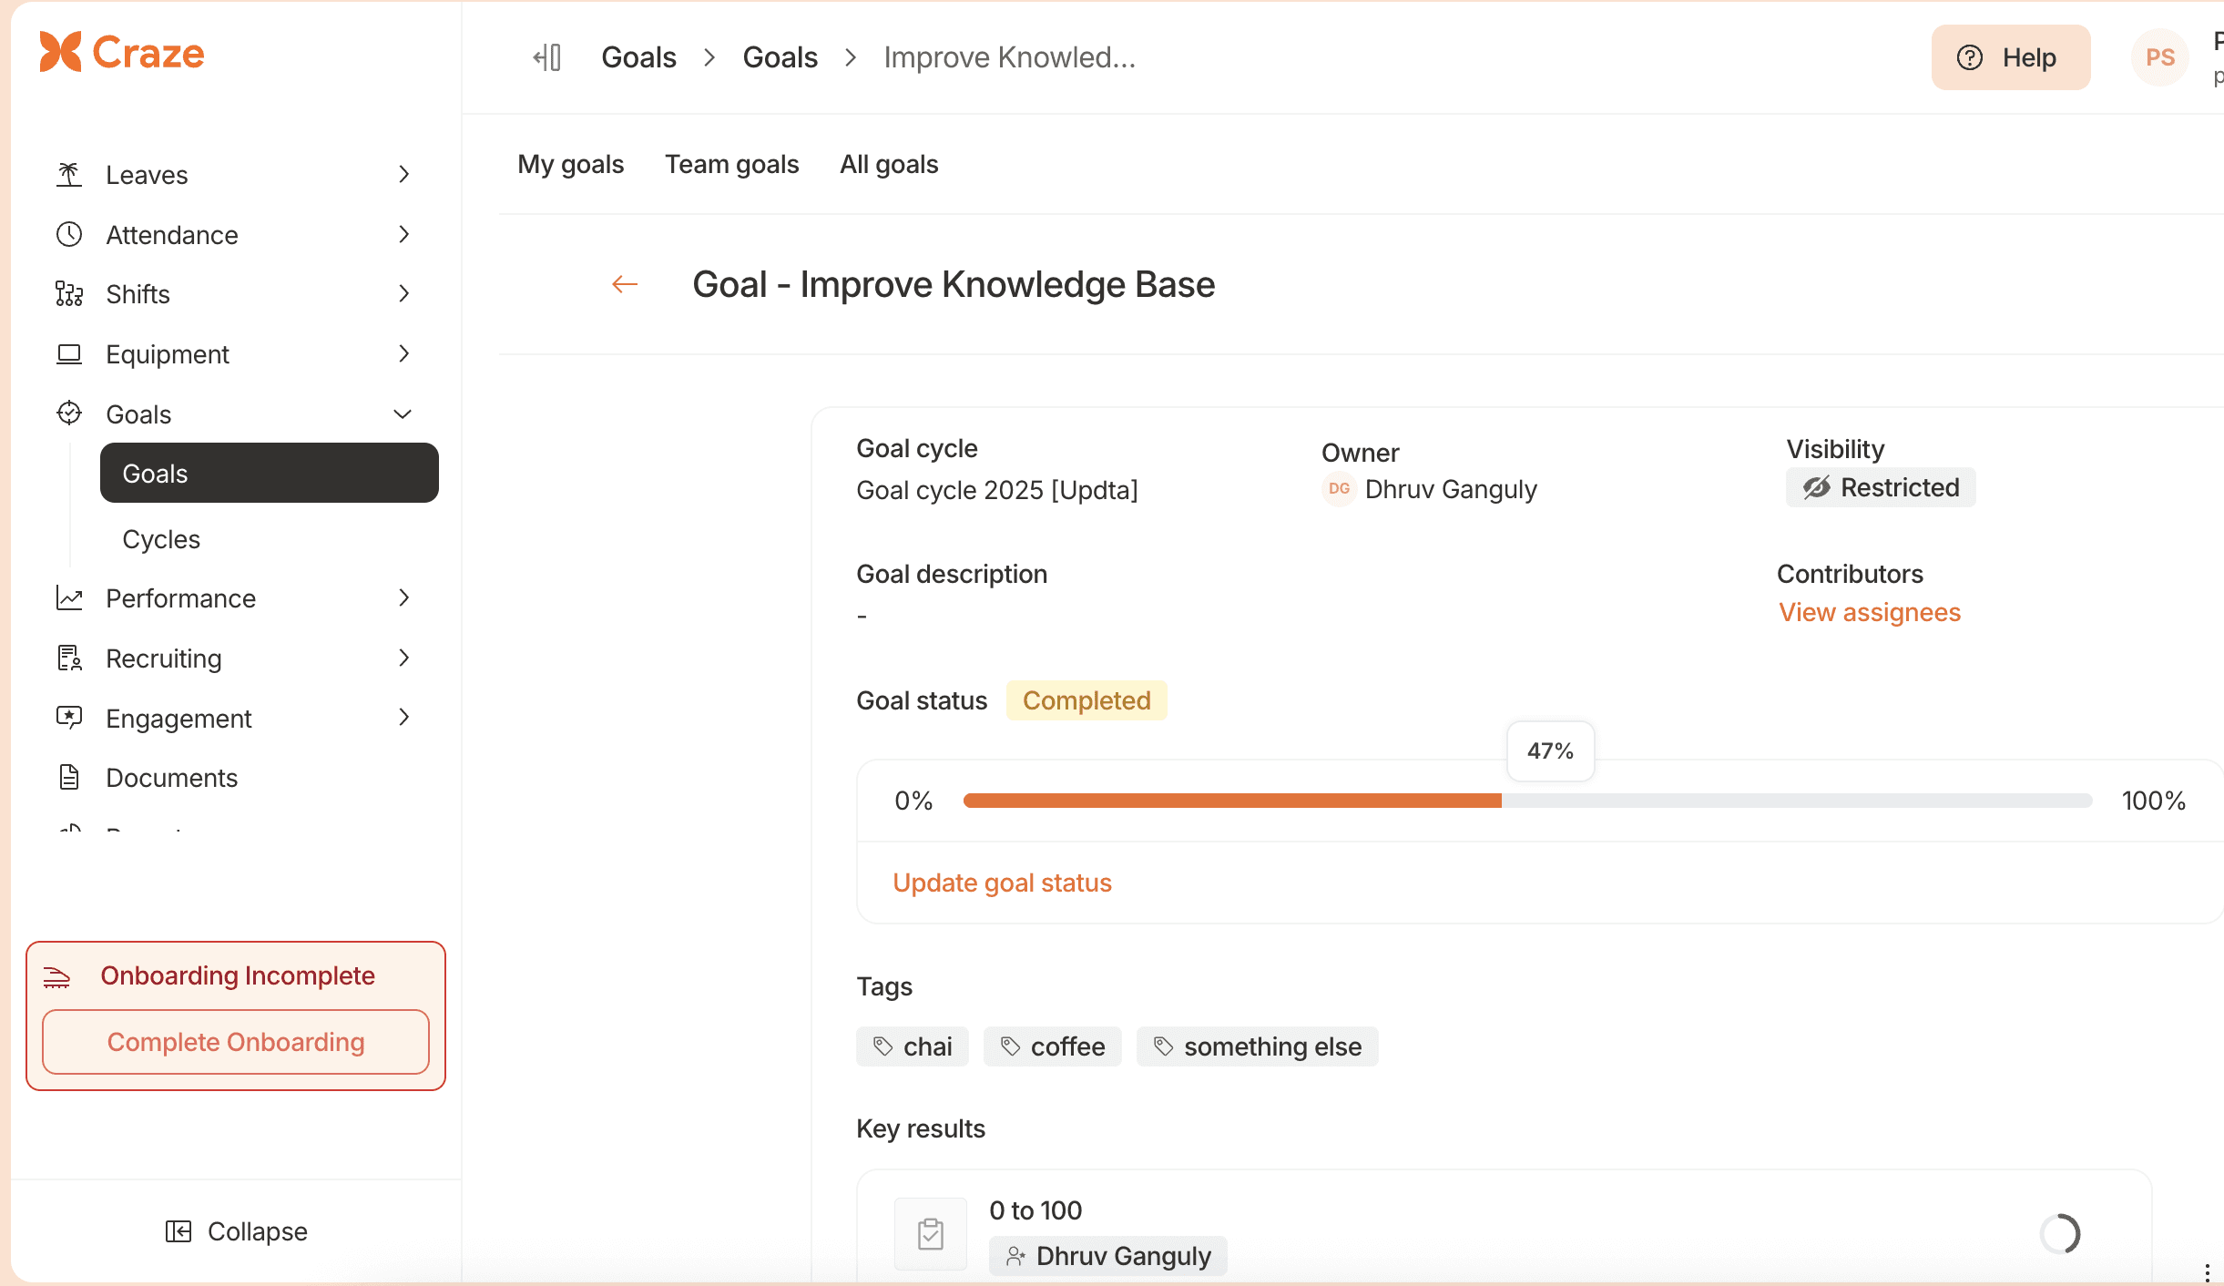
Task: Click the Goals target icon
Action: pyautogui.click(x=68, y=413)
